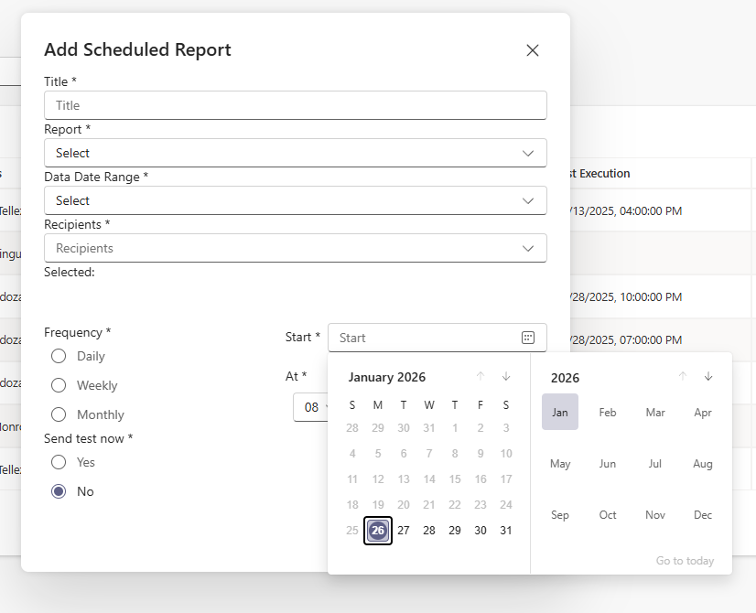Image resolution: width=756 pixels, height=613 pixels.
Task: Go to next month in calendar
Action: (x=506, y=377)
